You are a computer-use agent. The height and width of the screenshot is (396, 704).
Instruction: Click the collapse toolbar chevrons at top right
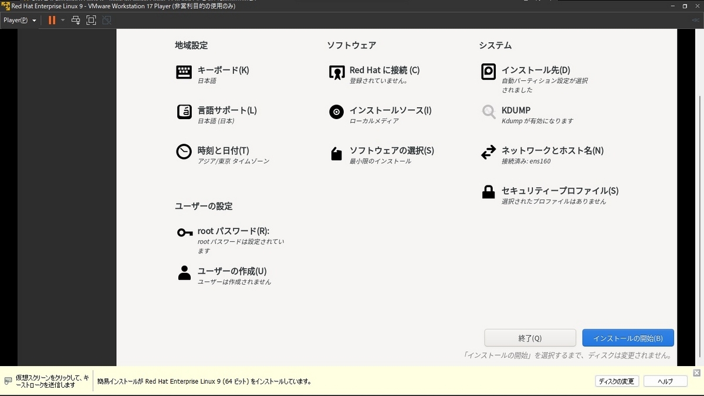pyautogui.click(x=696, y=20)
